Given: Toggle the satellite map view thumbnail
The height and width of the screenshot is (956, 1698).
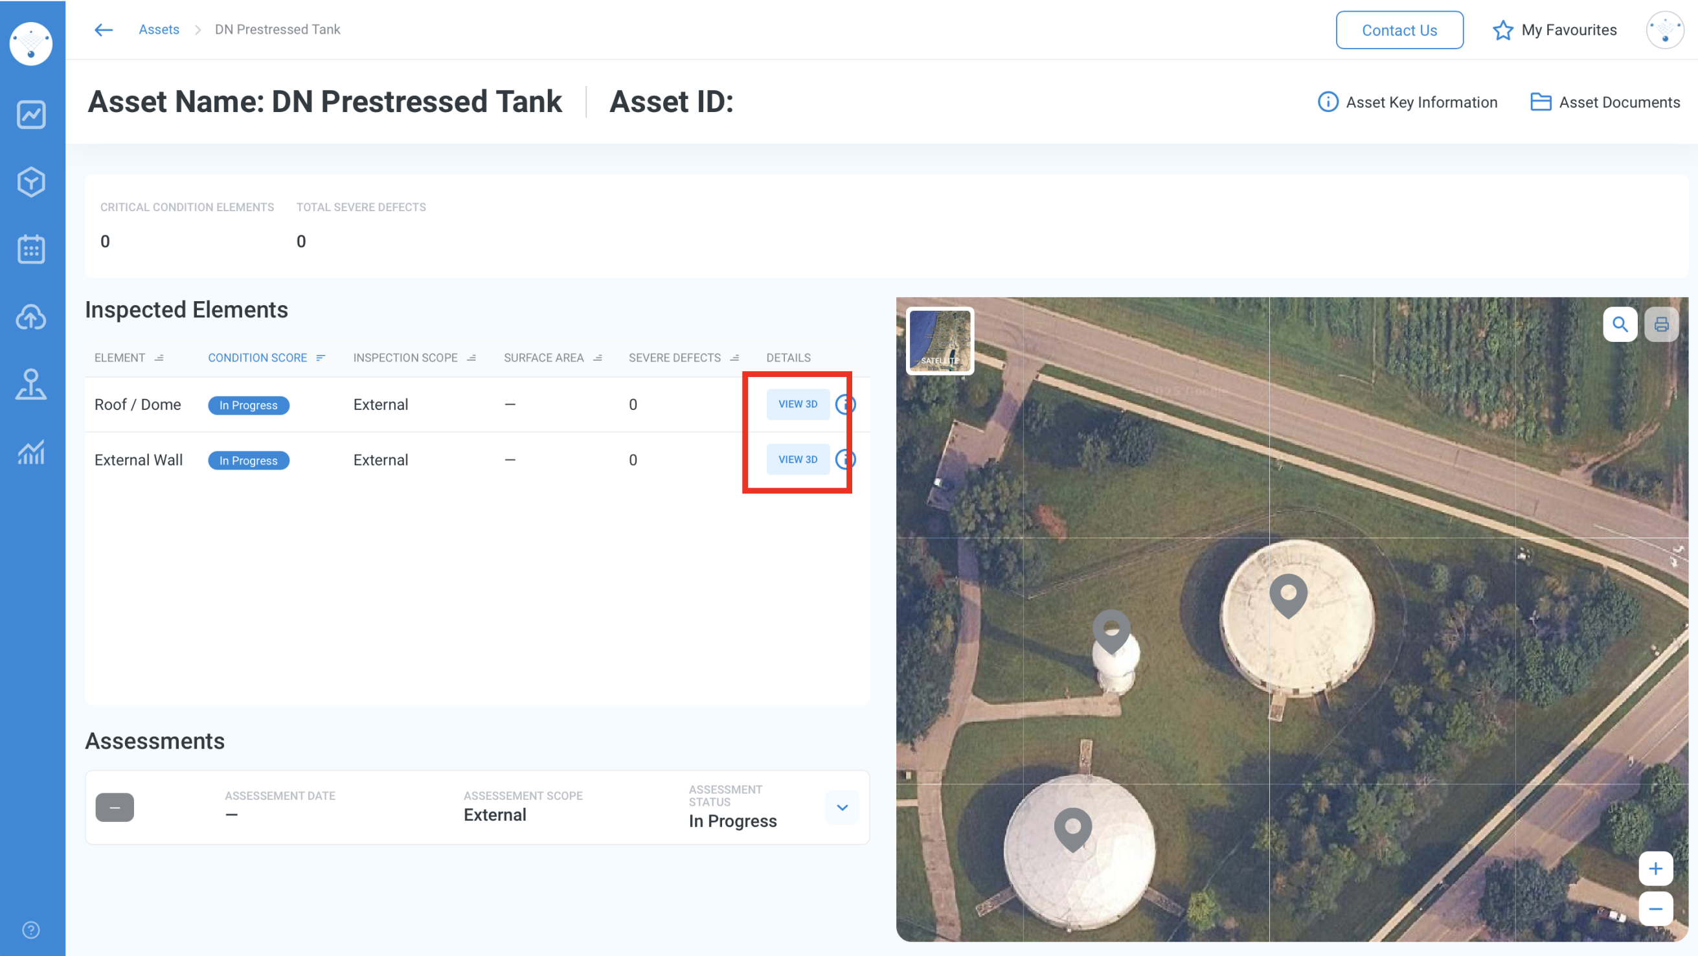Looking at the screenshot, I should click(939, 341).
